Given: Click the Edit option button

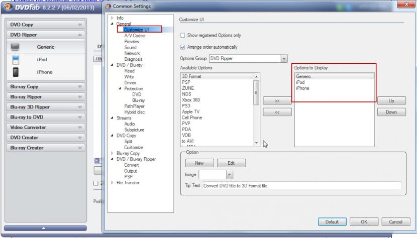Looking at the screenshot, I should [231, 163].
